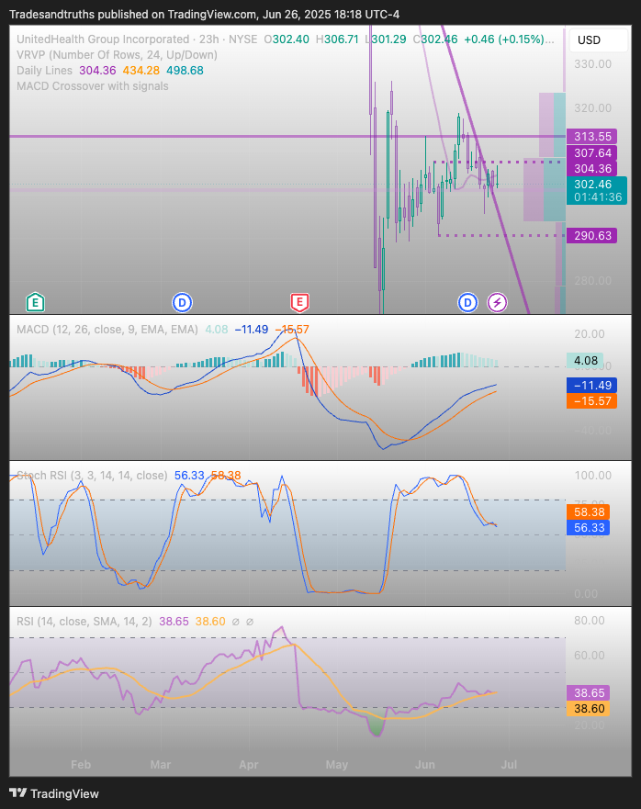Click the Stoch RSI 56.33 axis label
Viewport: 641px width, 809px height.
(x=589, y=527)
